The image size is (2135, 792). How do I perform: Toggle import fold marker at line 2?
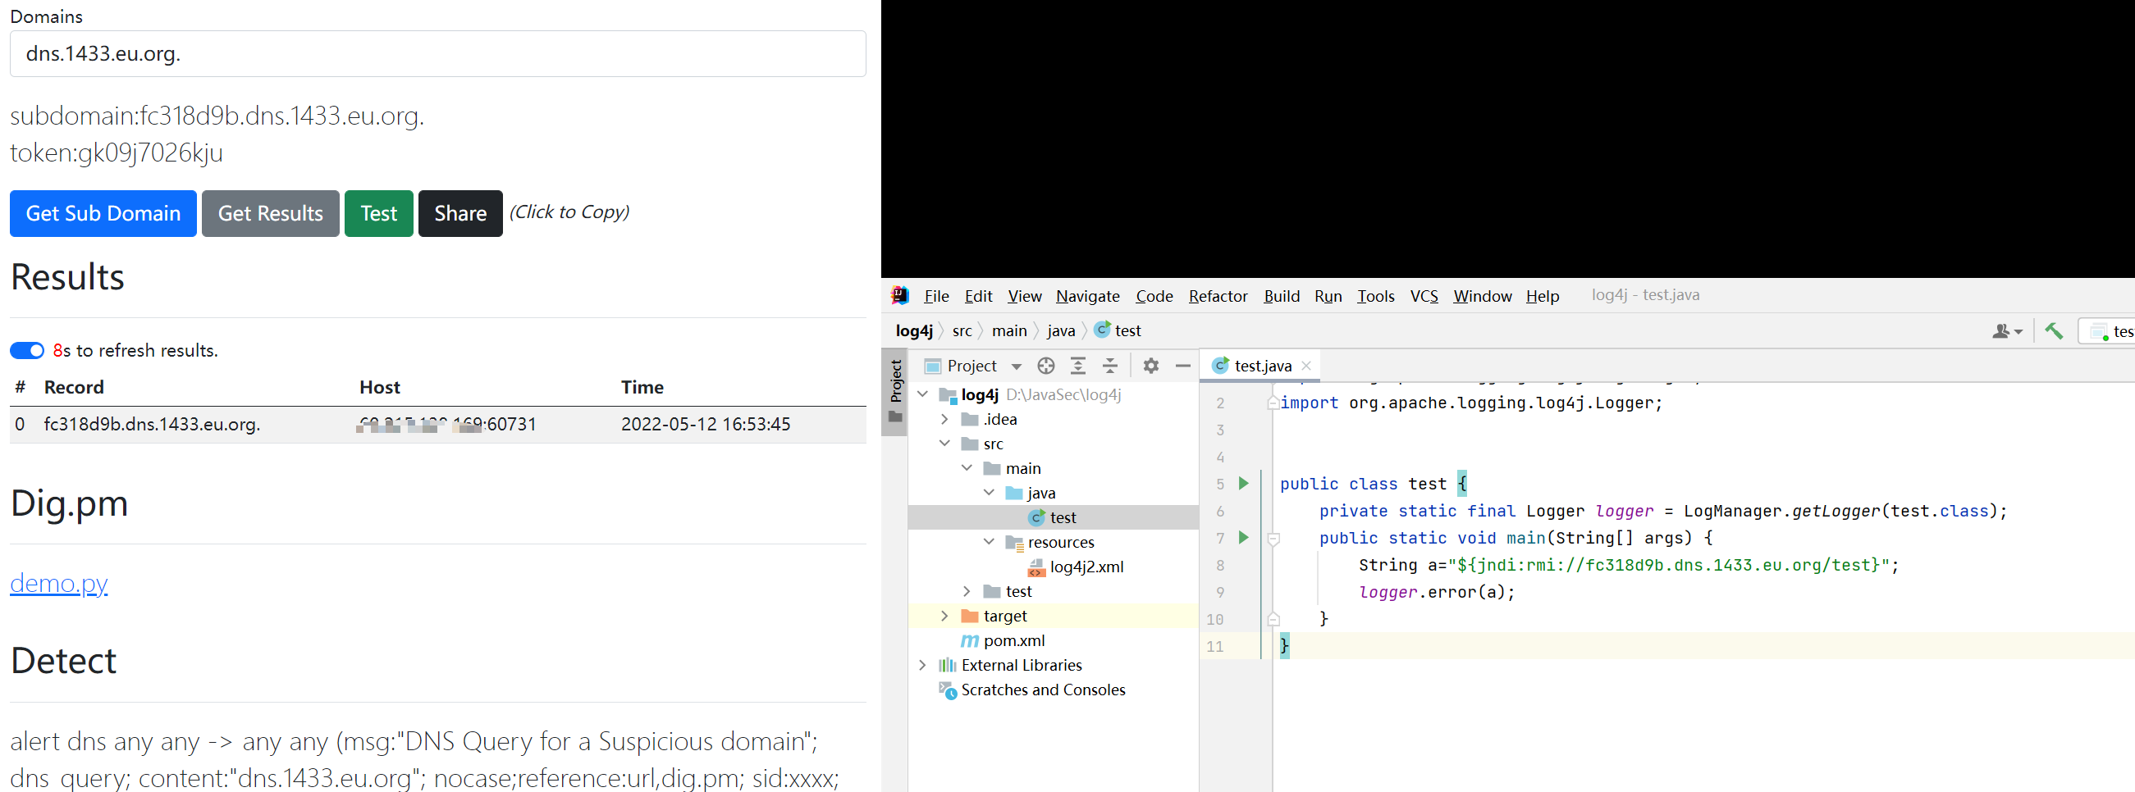1273,403
